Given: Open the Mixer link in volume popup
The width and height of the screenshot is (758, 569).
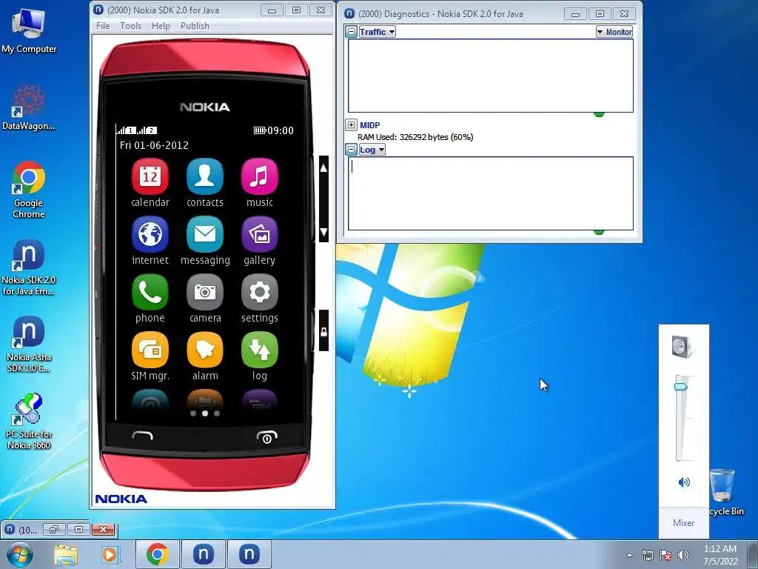Looking at the screenshot, I should click(683, 522).
